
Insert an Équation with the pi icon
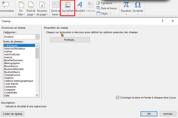126,5
